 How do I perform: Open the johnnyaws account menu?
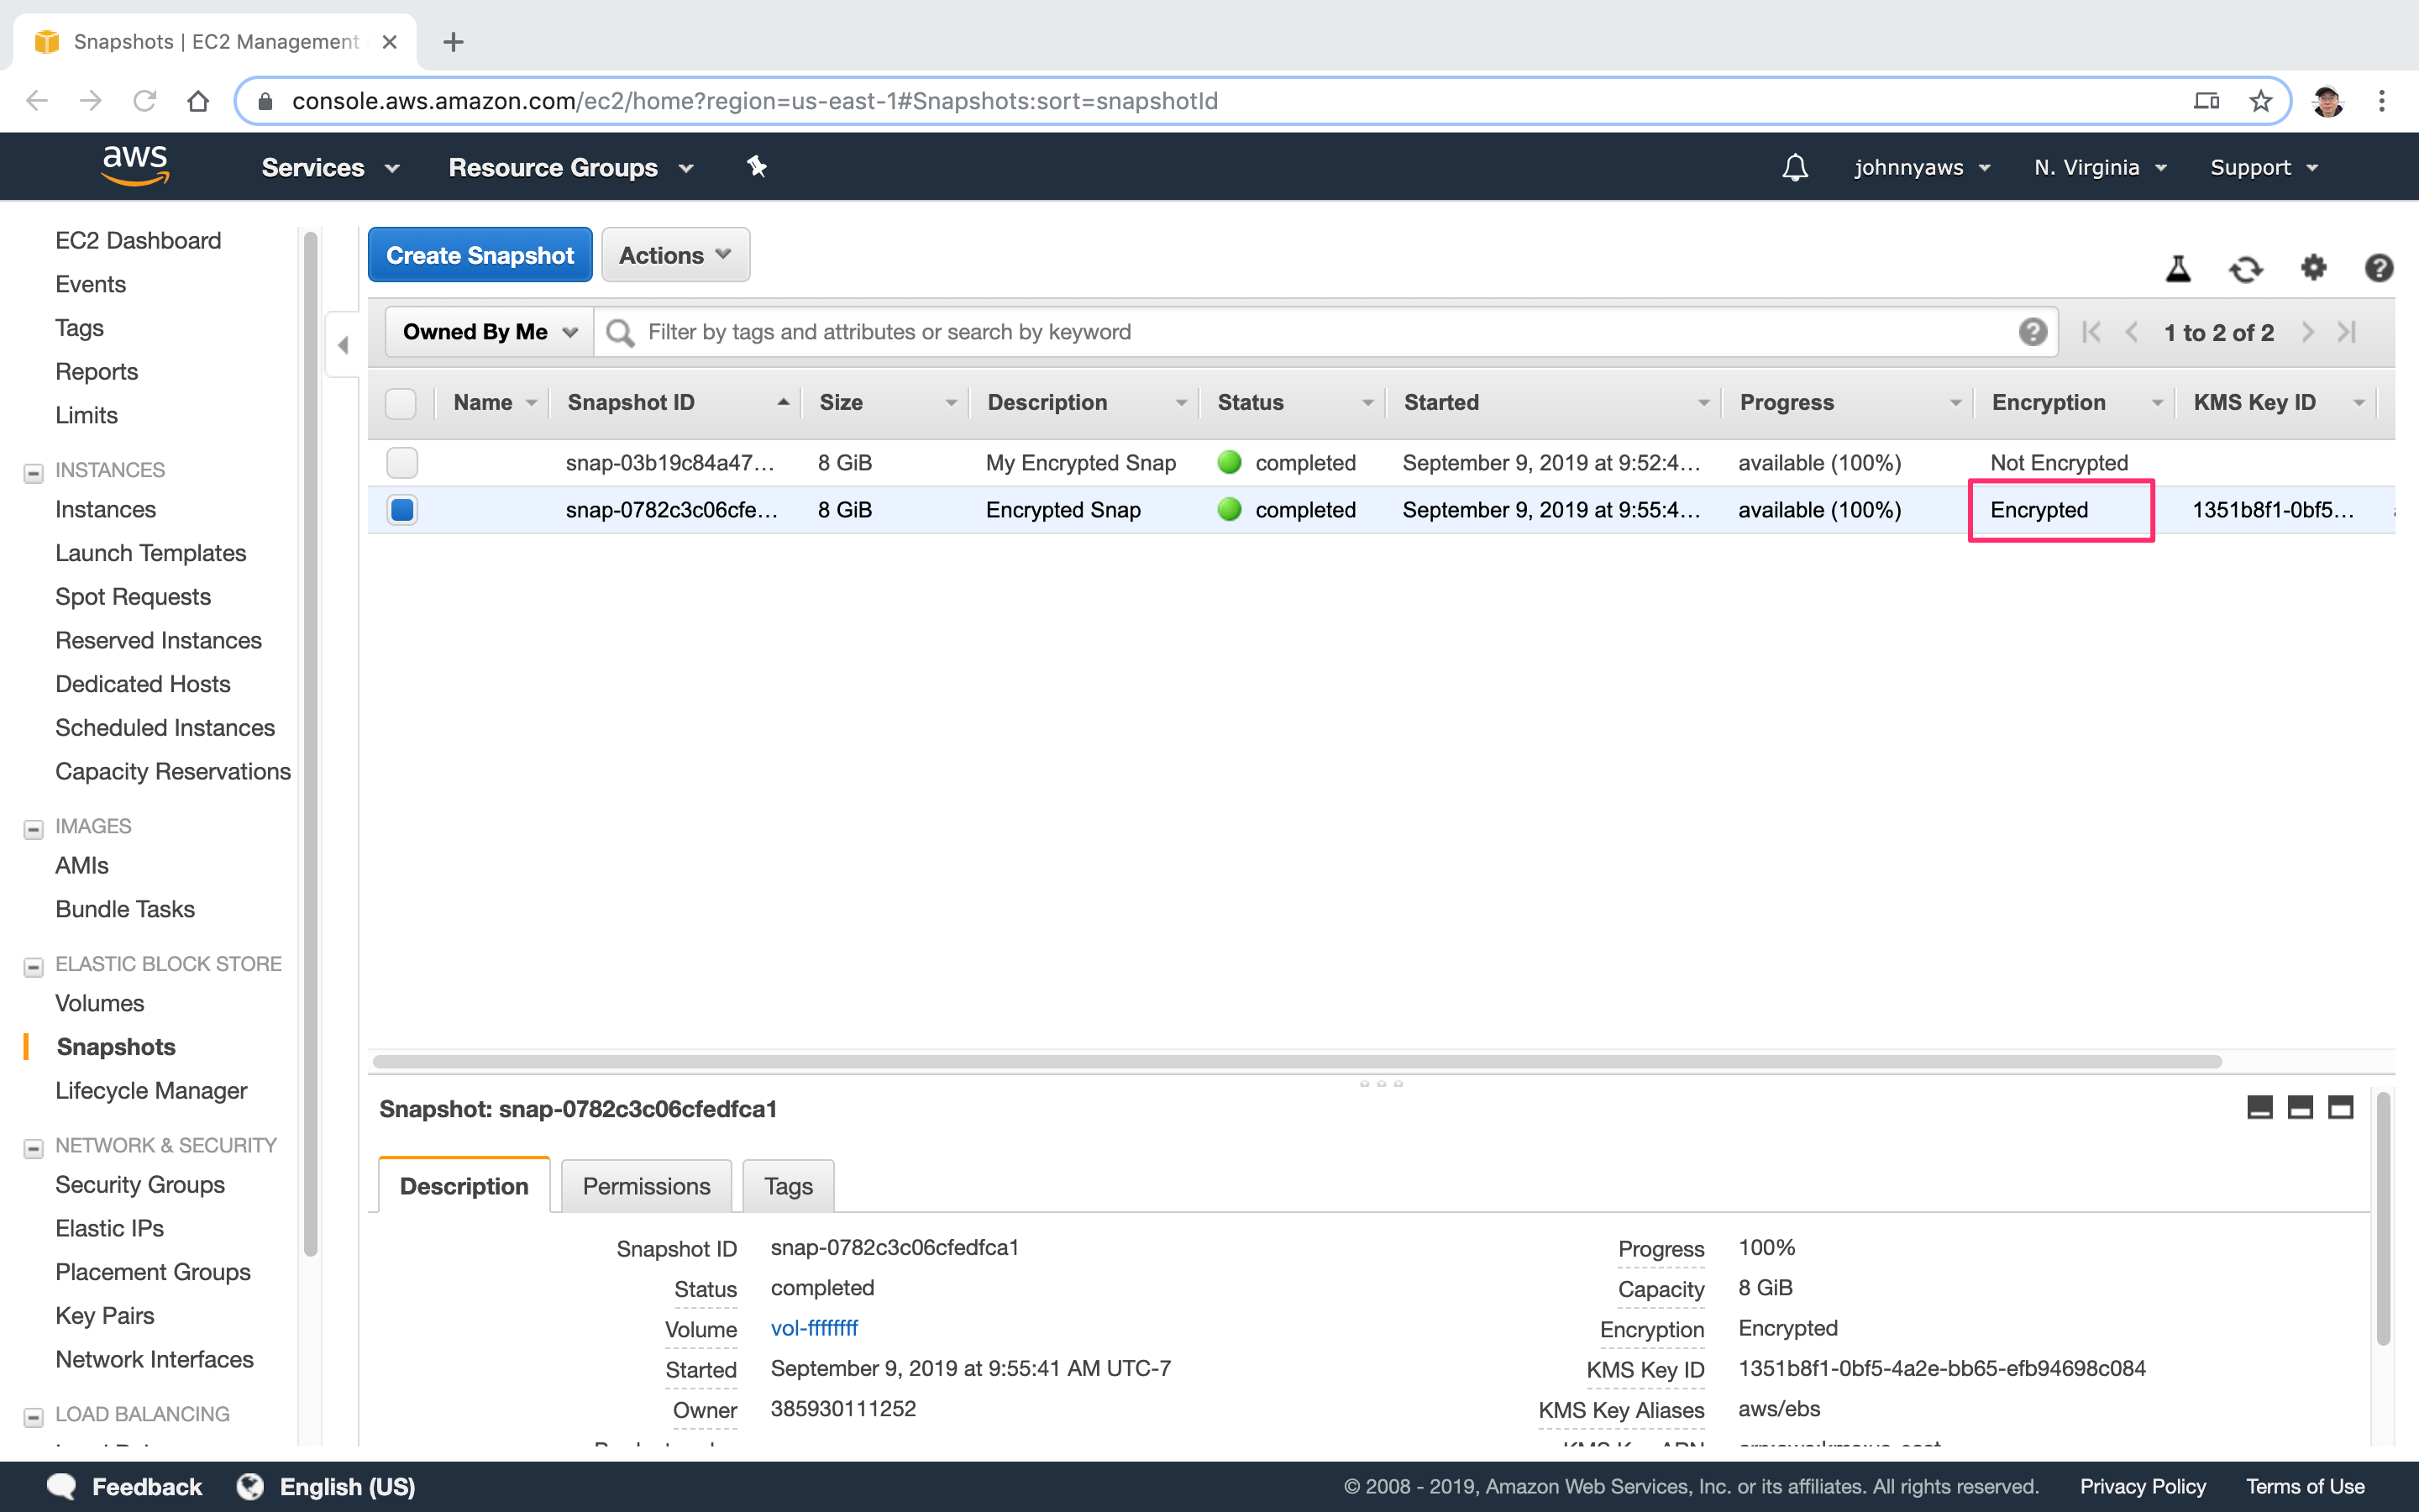pyautogui.click(x=1923, y=168)
